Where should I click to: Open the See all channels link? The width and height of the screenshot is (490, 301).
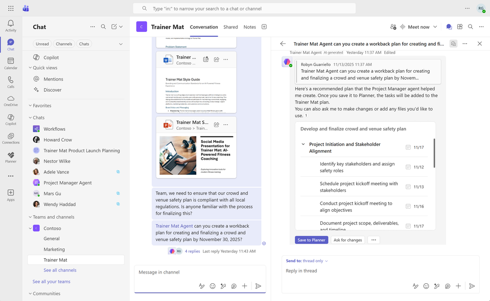(59, 270)
